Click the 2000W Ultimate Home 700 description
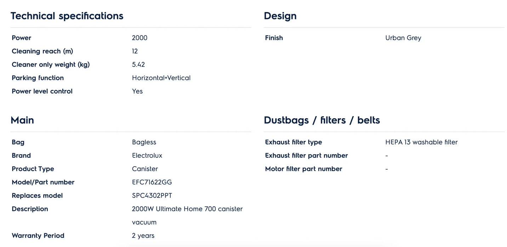 187,209
